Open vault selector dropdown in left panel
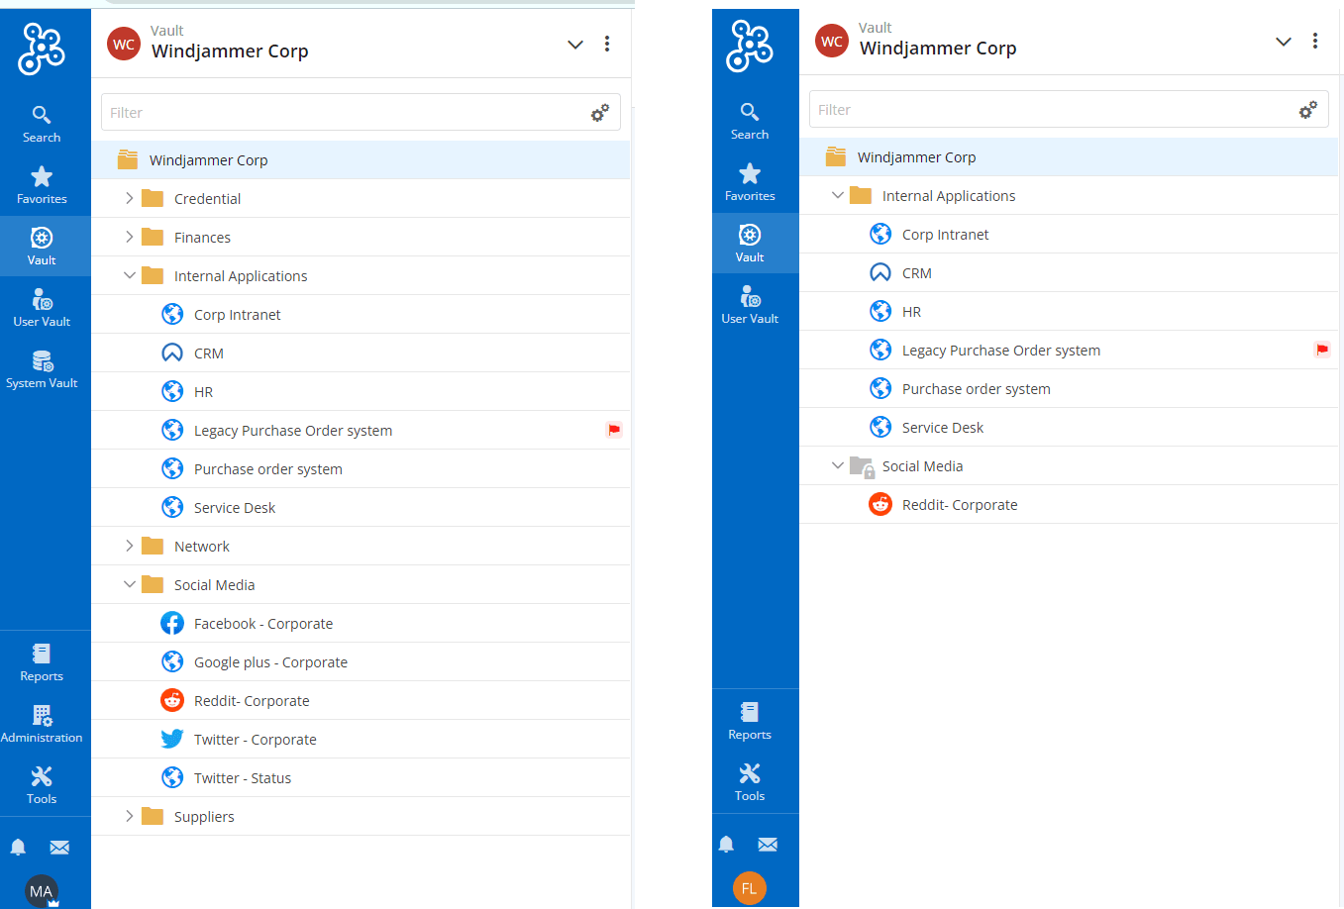 tap(574, 45)
